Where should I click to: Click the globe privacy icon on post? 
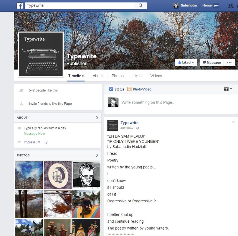pyautogui.click(x=138, y=128)
